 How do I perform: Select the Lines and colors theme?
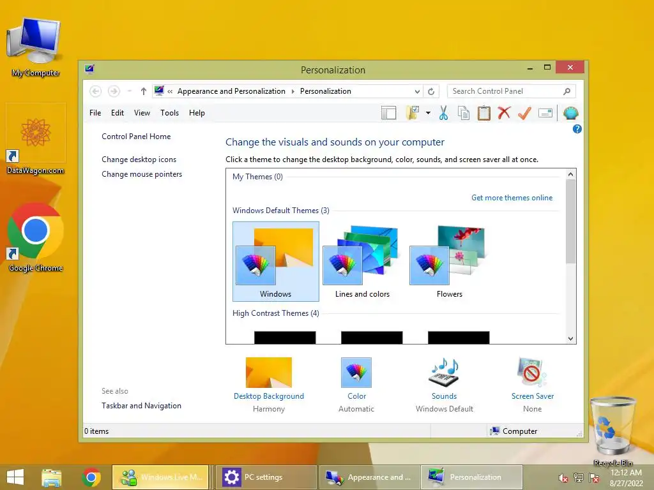pyautogui.click(x=362, y=261)
